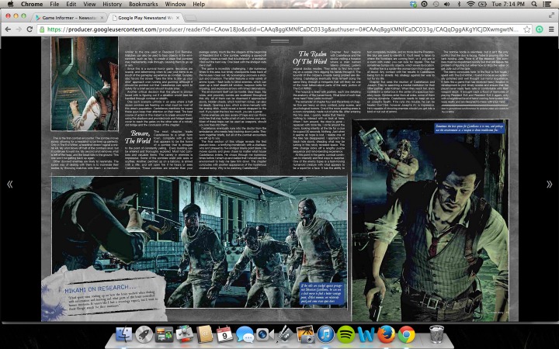
Task: Open Google Chrome from the dock
Action: (x=406, y=335)
